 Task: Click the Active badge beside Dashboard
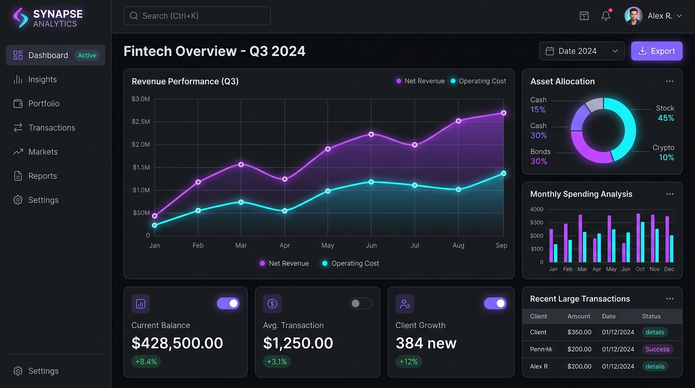tap(87, 56)
